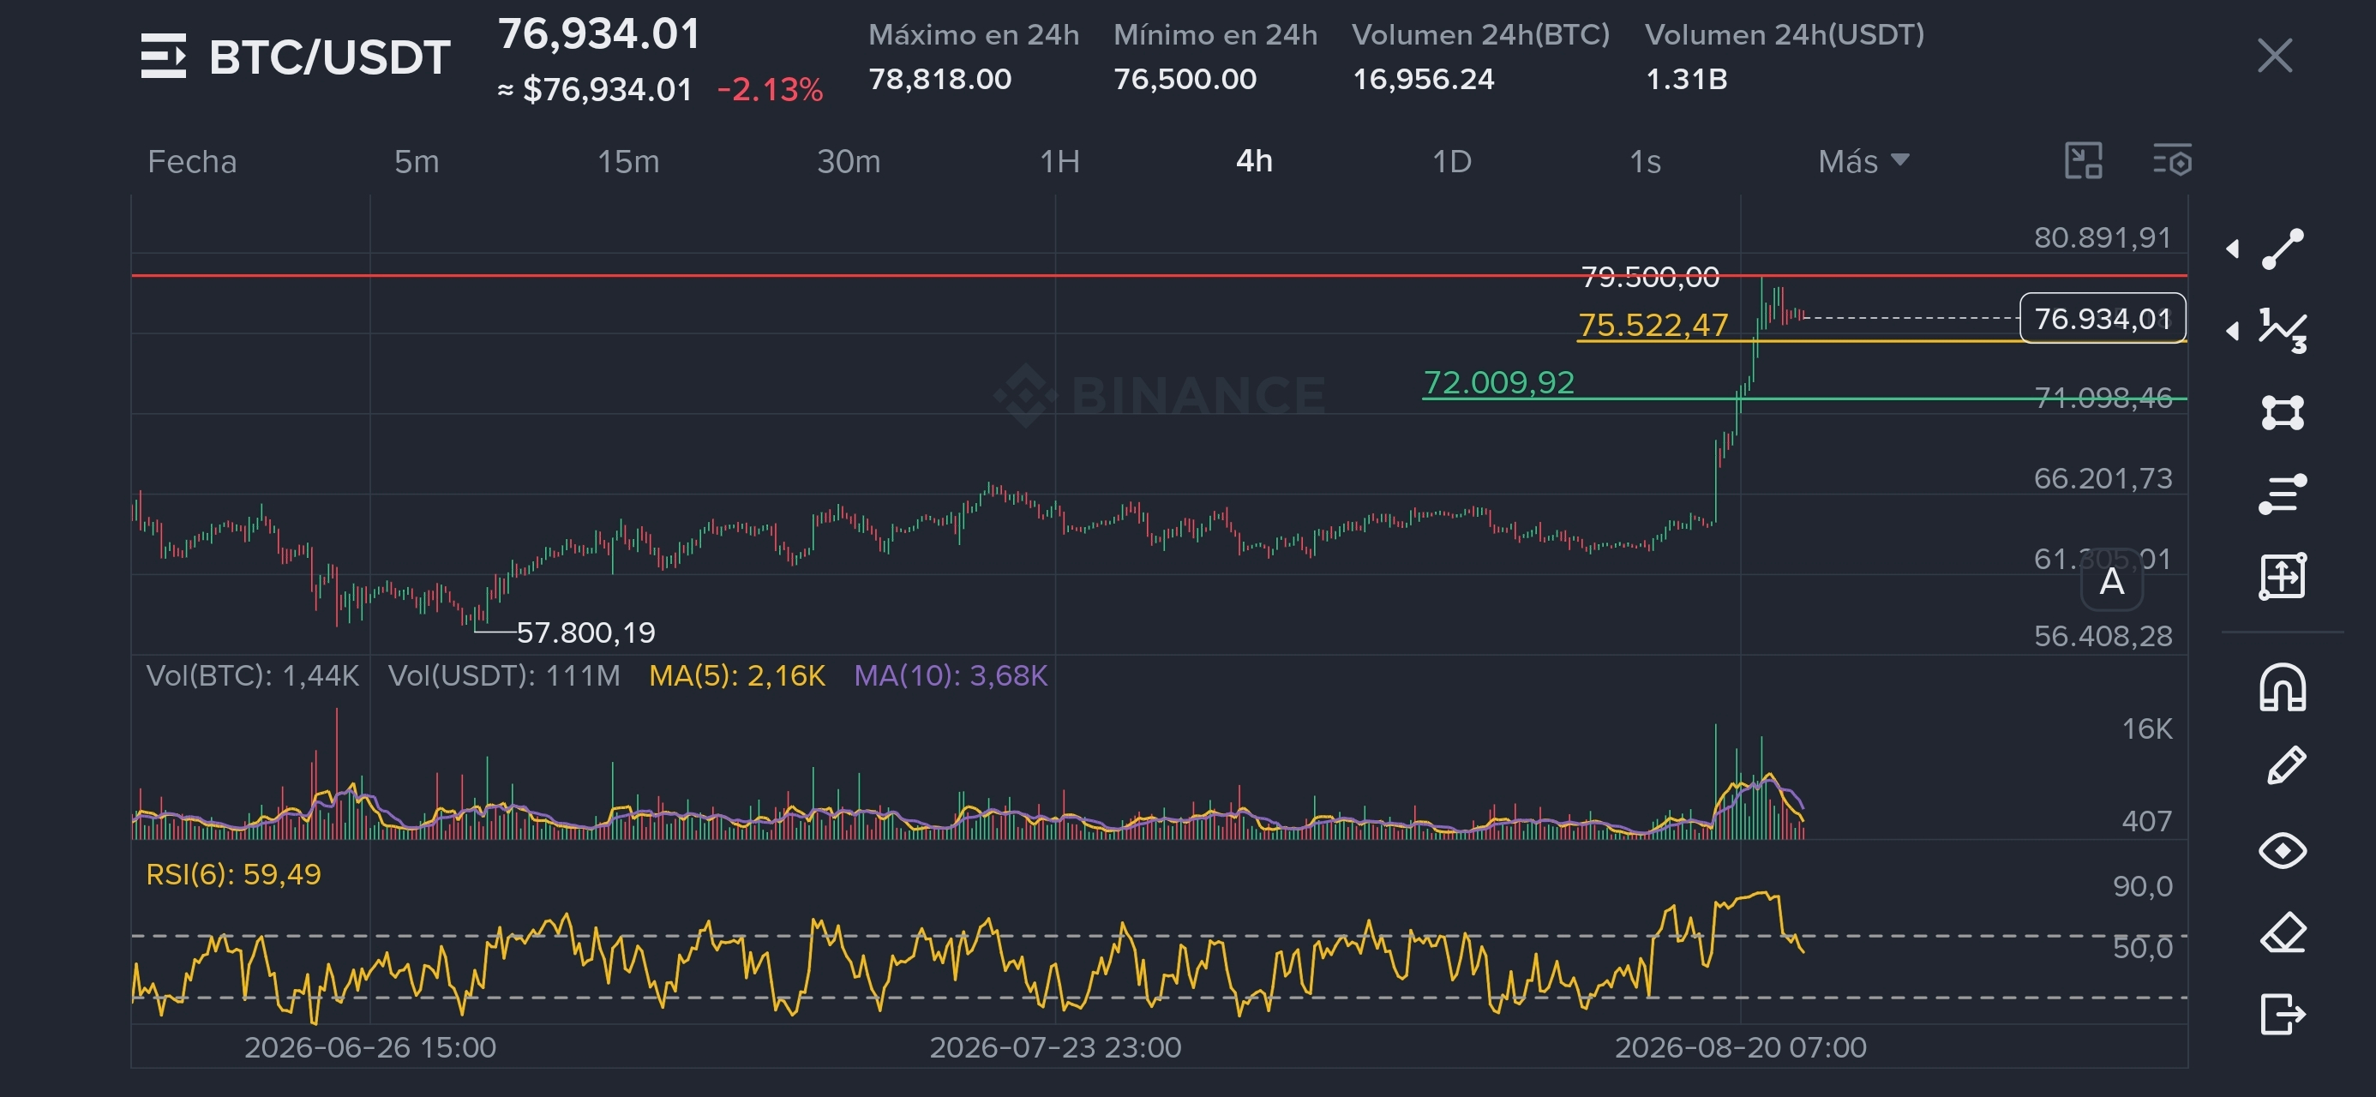2376x1097 pixels.
Task: Click the Volumen 24h(USDT) value 1.31B
Action: (1687, 80)
